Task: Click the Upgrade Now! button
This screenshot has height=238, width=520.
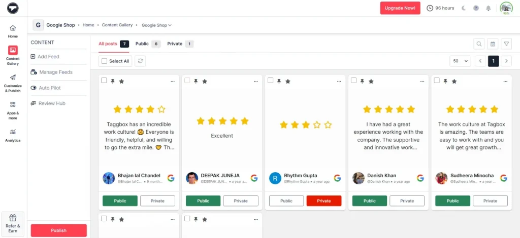Action: [x=400, y=8]
